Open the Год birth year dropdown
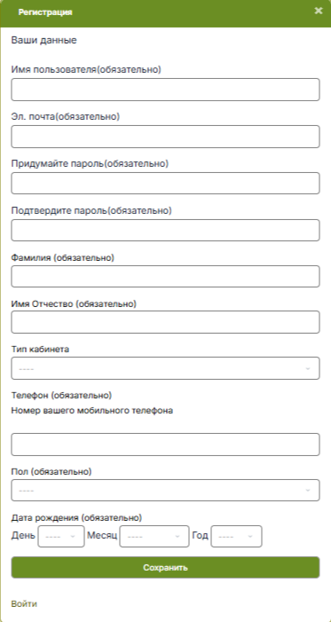The image size is (331, 622). (x=236, y=536)
